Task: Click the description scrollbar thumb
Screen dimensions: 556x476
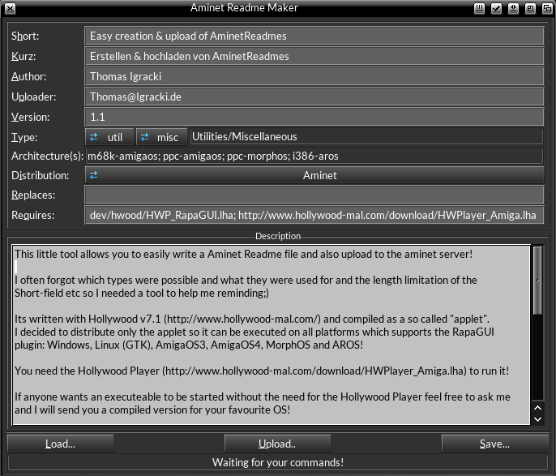Action: pos(537,281)
